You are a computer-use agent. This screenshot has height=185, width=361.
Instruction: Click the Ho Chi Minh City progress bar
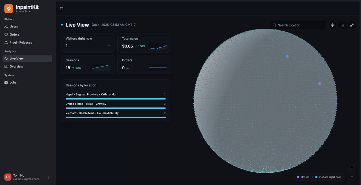pos(116,118)
